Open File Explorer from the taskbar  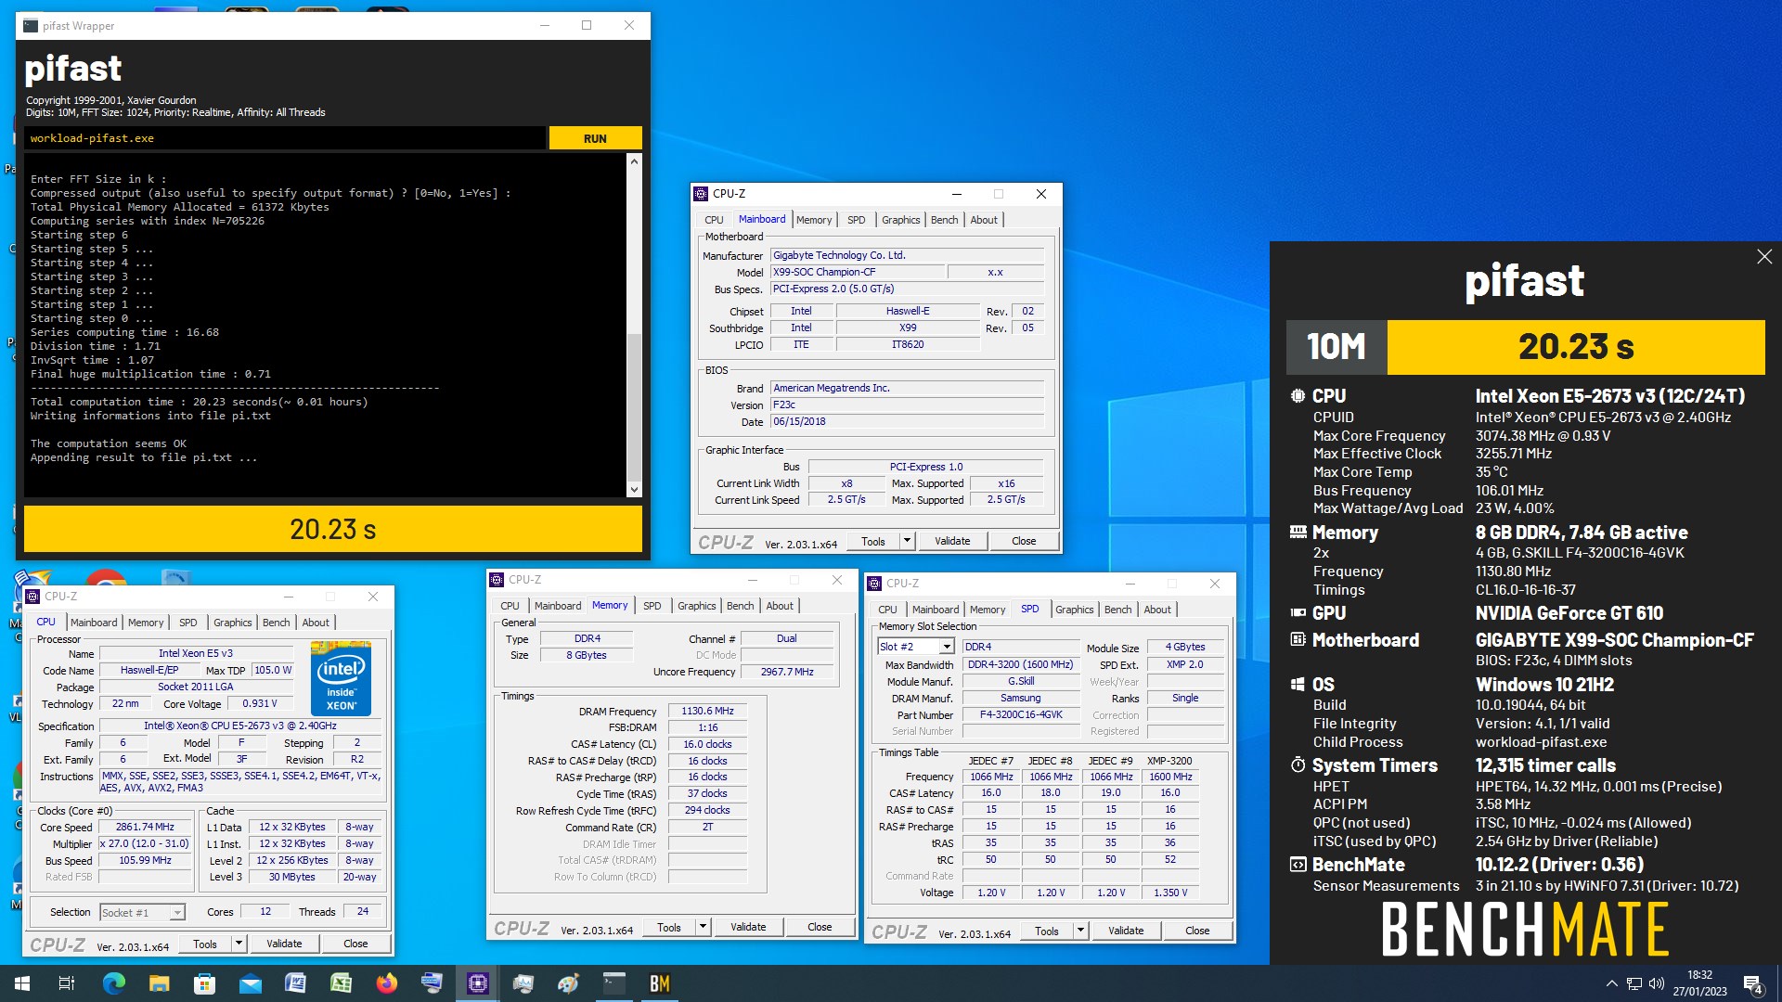[x=159, y=983]
